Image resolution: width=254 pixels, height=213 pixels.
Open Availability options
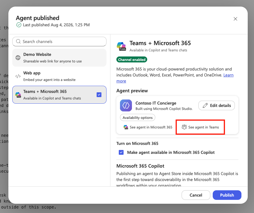pos(138,118)
